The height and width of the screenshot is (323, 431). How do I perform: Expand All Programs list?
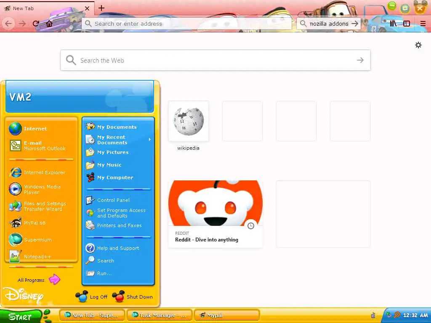38,280
